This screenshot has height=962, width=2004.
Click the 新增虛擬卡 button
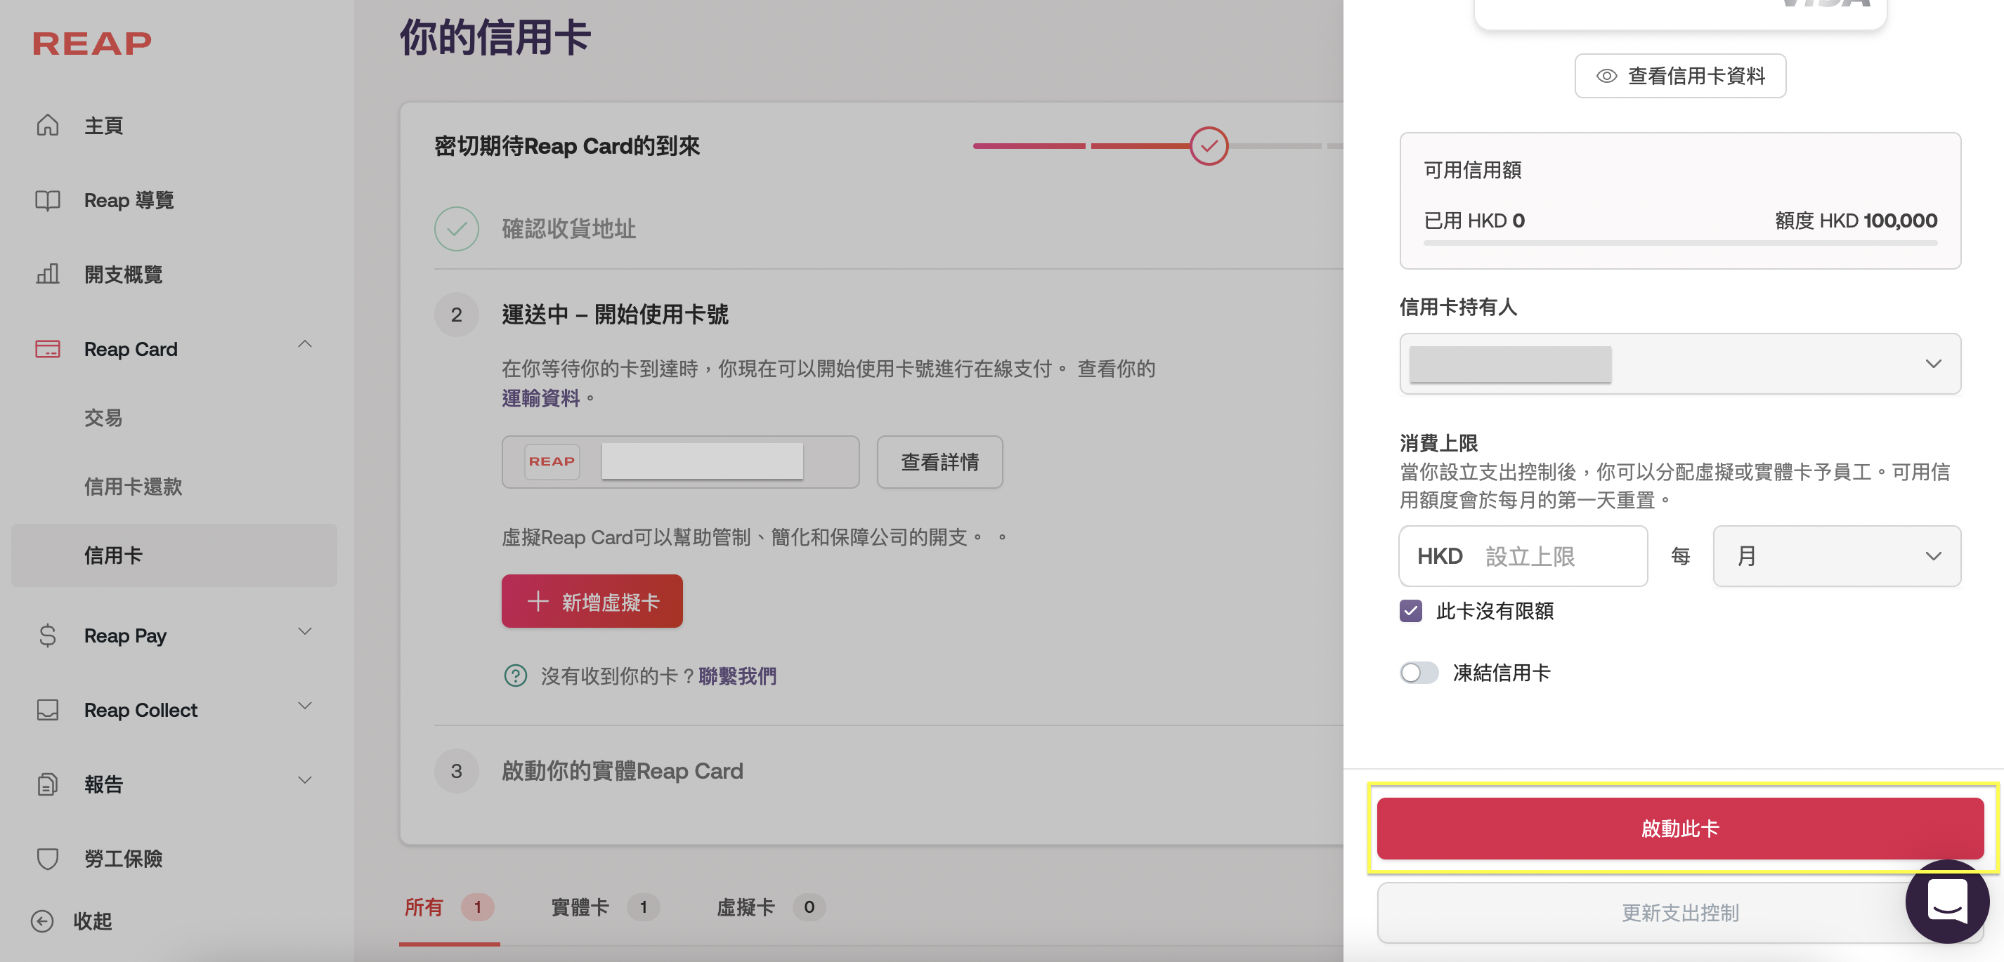pos(592,601)
